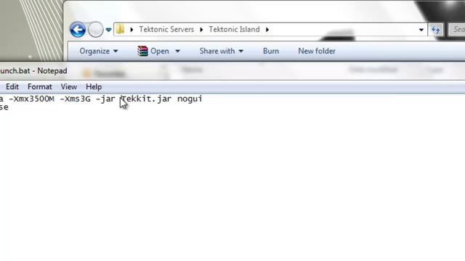Open recent pages dropdown arrow in Explorer
Screen dimensions: 465x261
coord(108,30)
